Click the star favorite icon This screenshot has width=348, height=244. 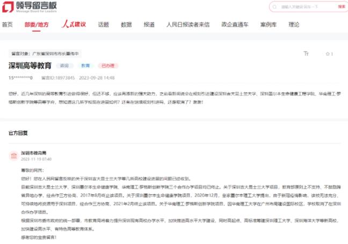(328, 54)
